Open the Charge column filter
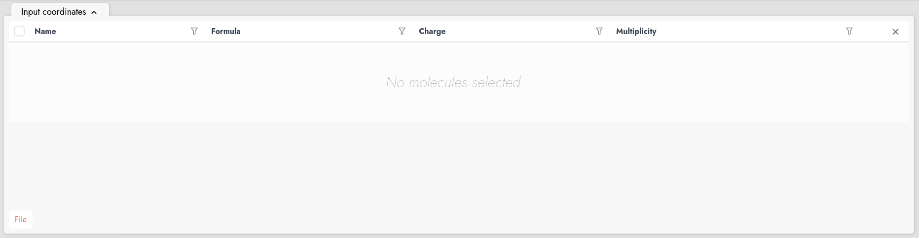919x238 pixels. (599, 31)
